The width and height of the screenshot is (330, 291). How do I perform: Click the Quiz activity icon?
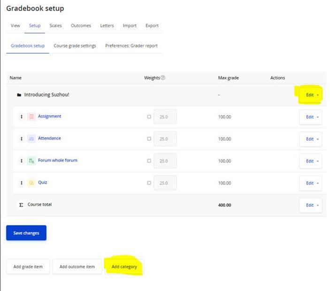(31, 183)
